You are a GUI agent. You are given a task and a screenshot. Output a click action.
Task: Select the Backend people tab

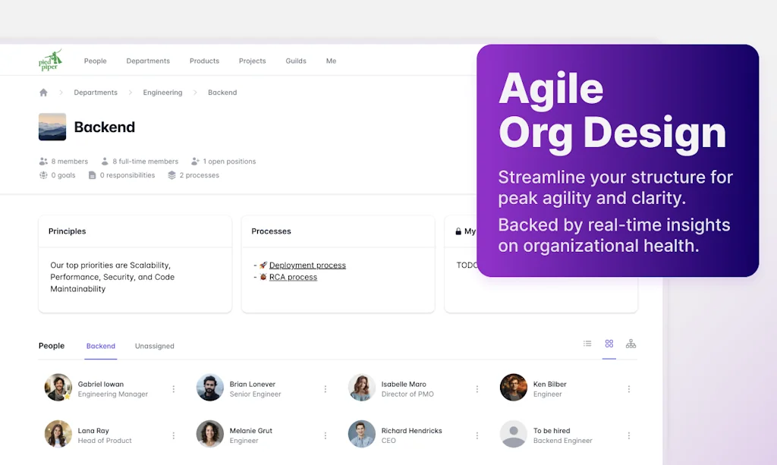tap(100, 346)
